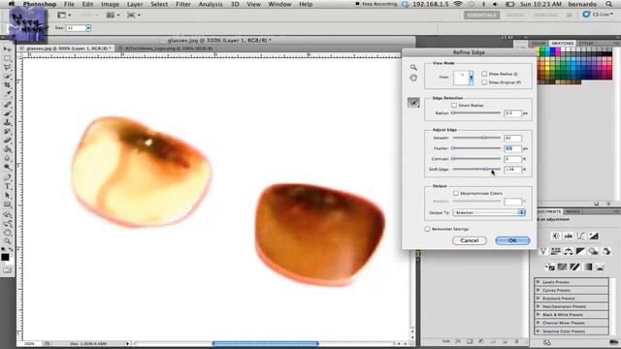Tick the Remember Settings checkbox

click(427, 229)
